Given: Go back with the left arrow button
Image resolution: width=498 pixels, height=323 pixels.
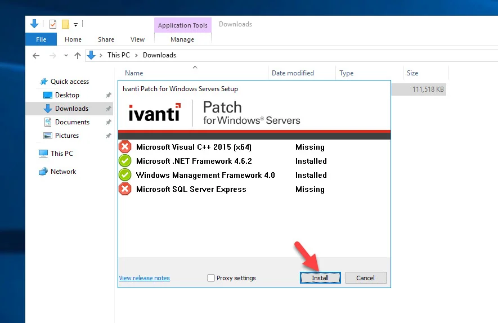Looking at the screenshot, I should pyautogui.click(x=36, y=56).
